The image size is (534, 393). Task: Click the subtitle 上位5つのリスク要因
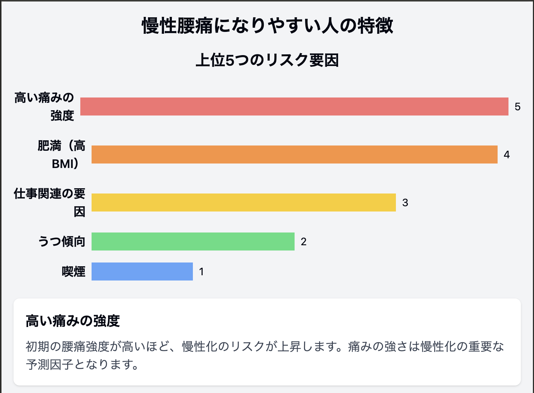(x=267, y=60)
